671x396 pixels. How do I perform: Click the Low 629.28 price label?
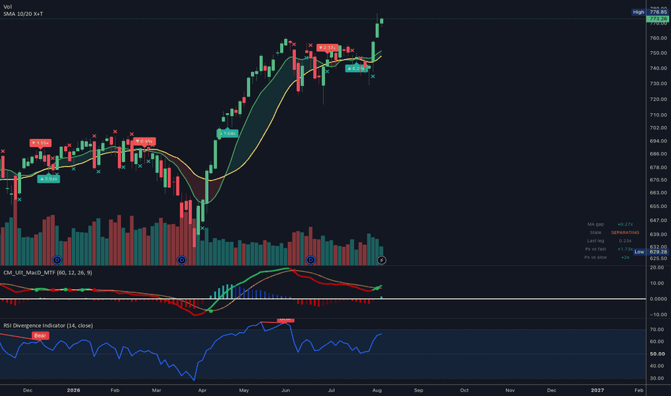pos(652,252)
